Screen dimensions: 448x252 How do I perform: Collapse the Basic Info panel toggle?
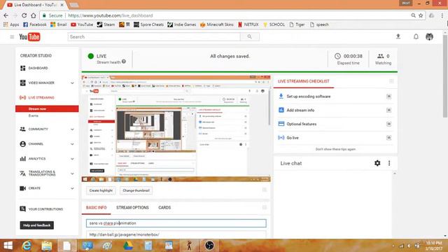265,207
